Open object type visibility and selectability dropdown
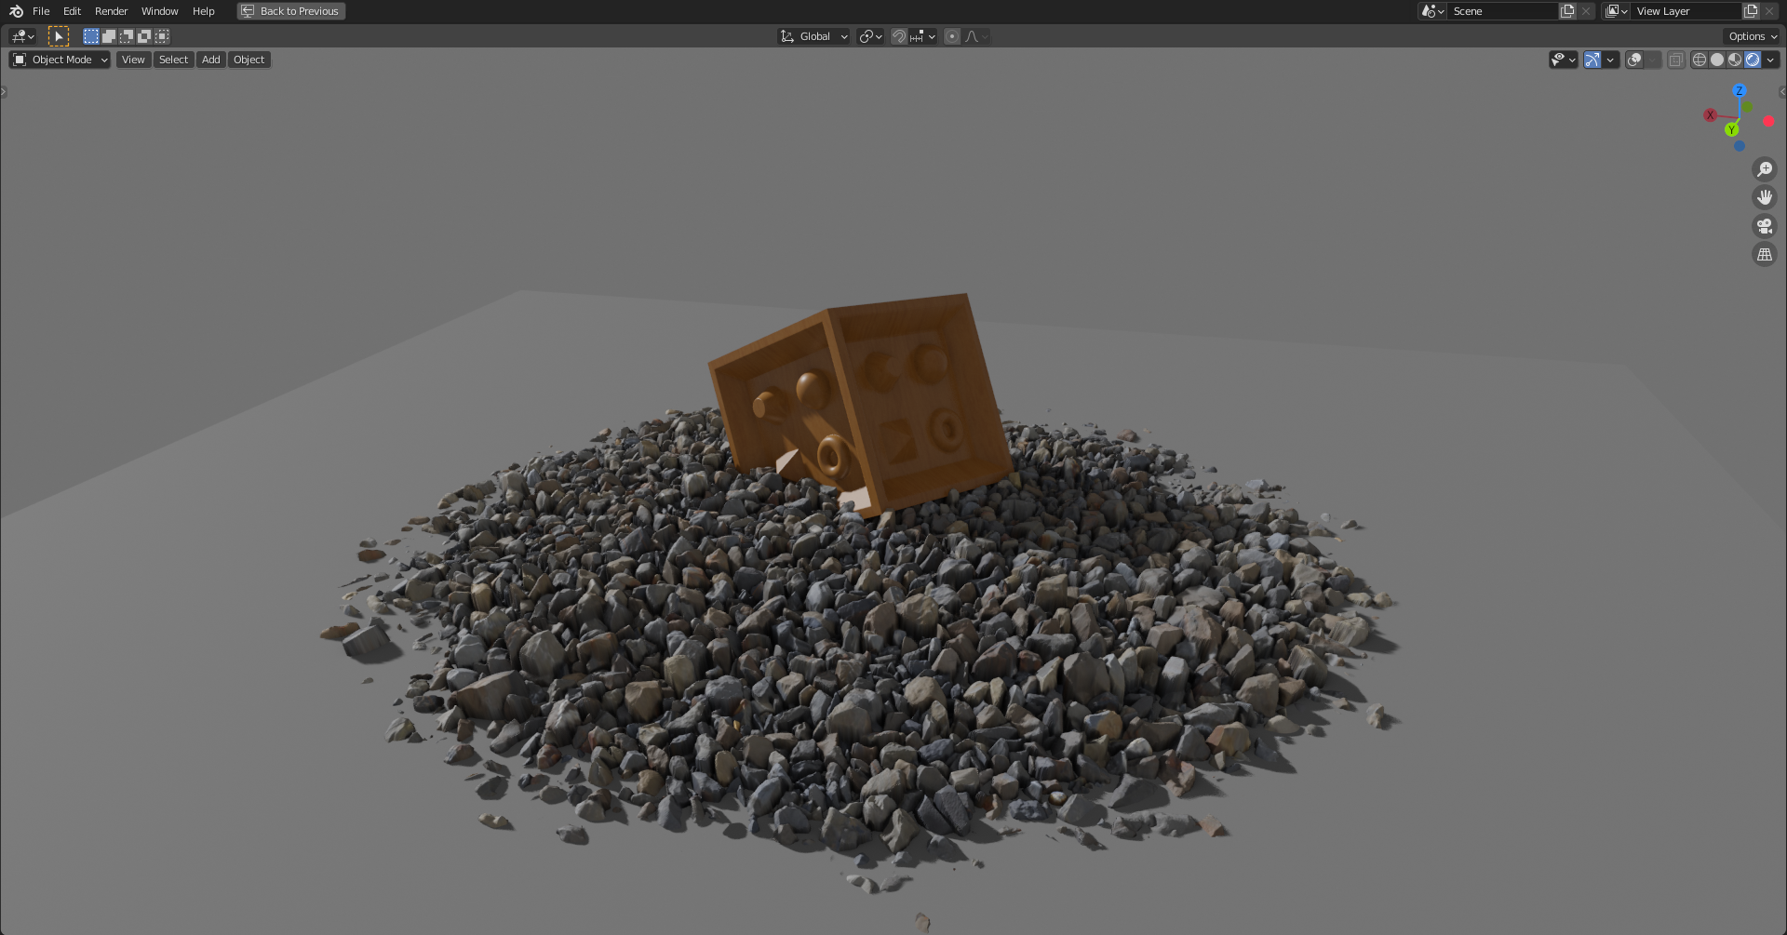1787x935 pixels. tap(1563, 60)
